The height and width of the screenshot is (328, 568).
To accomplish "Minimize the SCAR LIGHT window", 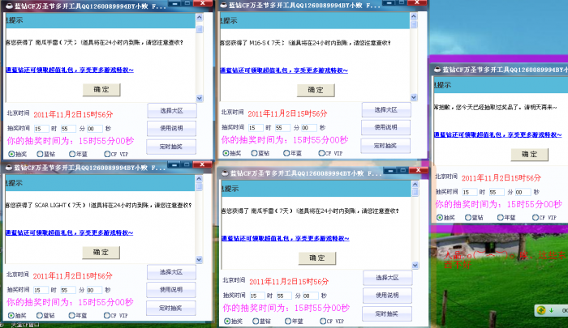I will (x=174, y=165).
